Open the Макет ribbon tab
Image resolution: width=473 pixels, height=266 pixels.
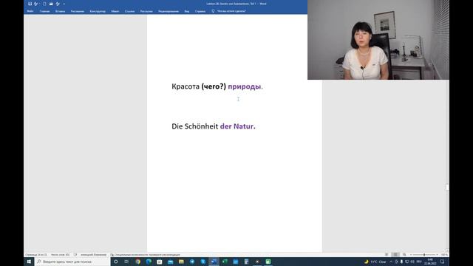click(x=115, y=11)
